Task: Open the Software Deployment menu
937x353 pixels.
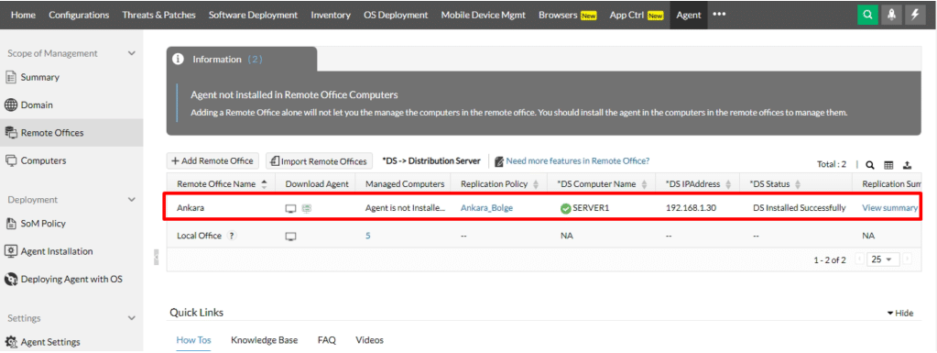Action: (253, 15)
